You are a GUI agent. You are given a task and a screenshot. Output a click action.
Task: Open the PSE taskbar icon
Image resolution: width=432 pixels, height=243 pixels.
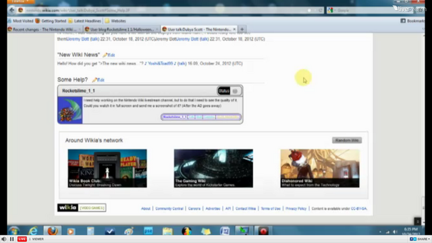pyautogui.click(x=148, y=231)
